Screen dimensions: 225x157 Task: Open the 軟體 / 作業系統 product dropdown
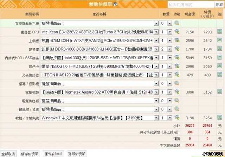click(99, 118)
